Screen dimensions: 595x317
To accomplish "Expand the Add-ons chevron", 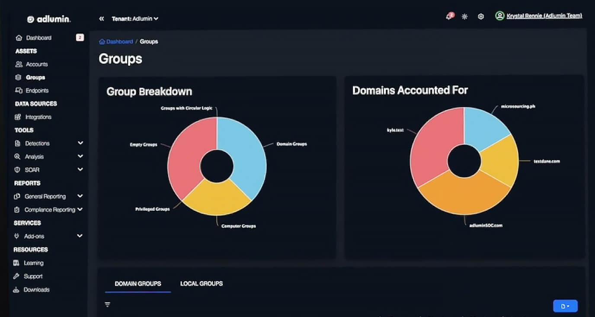I will [x=80, y=236].
